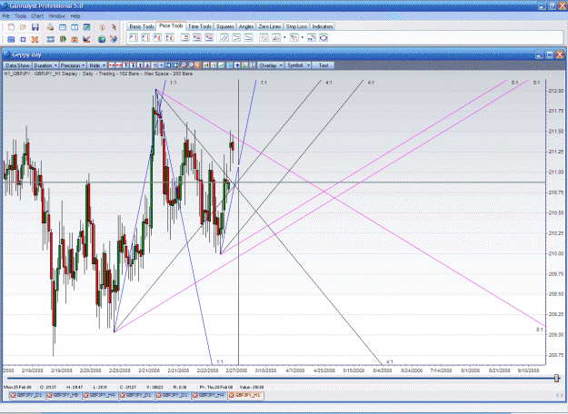Click the split two-pane window icon

75,27
